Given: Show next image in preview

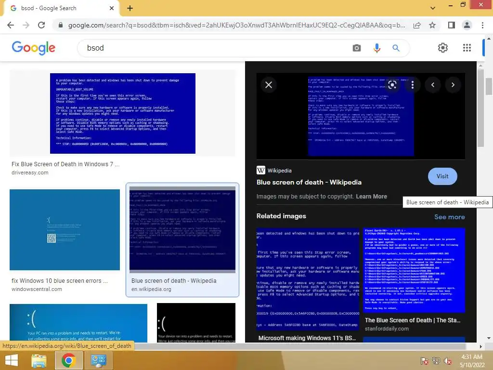Looking at the screenshot, I should (453, 85).
